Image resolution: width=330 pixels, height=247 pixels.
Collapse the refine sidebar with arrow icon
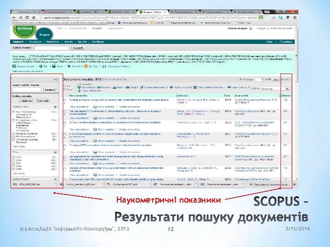(x=55, y=80)
